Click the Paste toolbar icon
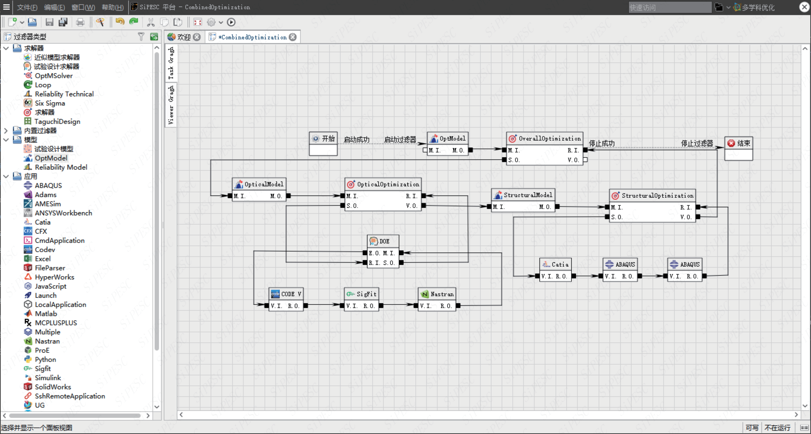 click(x=178, y=22)
